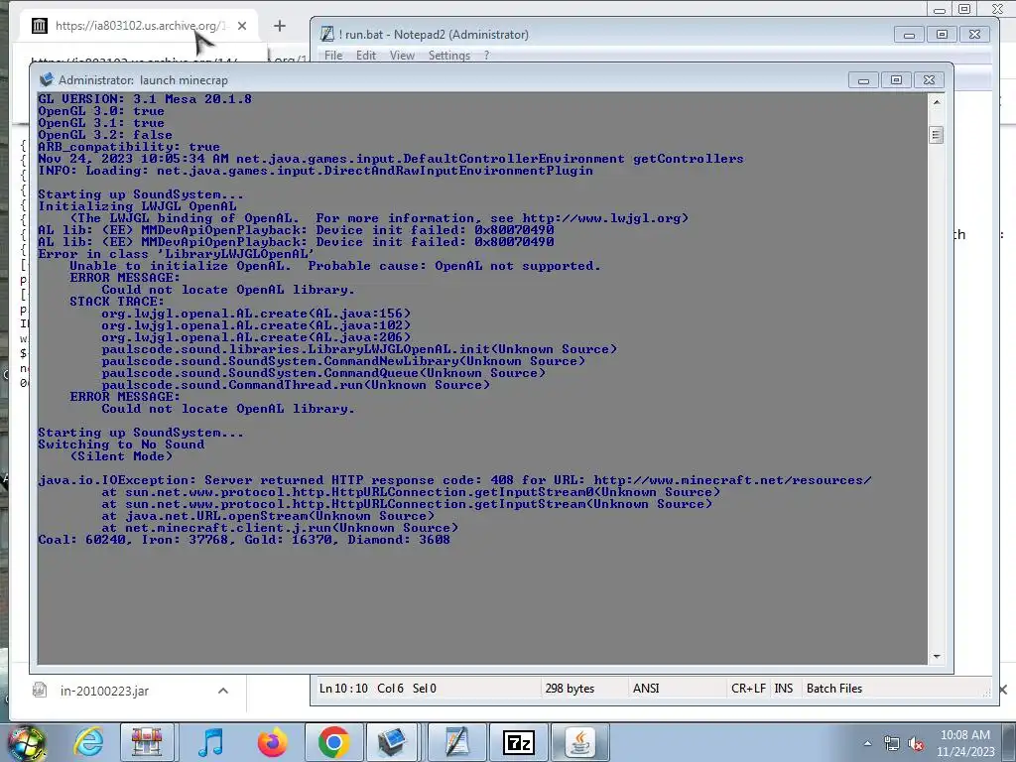Click the '(Silent Mode)' console line
This screenshot has width=1016, height=762.
[x=121, y=456]
